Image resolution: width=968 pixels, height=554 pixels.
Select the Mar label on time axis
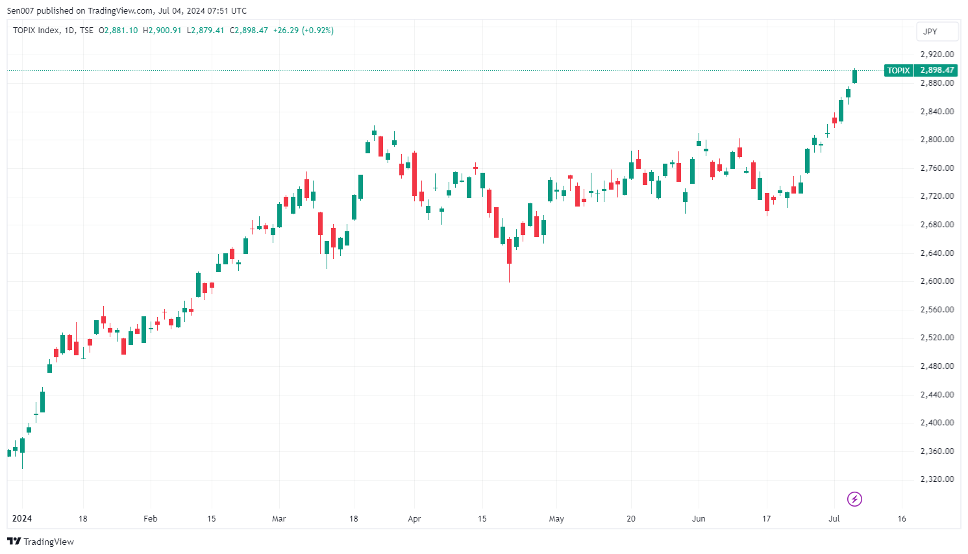point(279,519)
